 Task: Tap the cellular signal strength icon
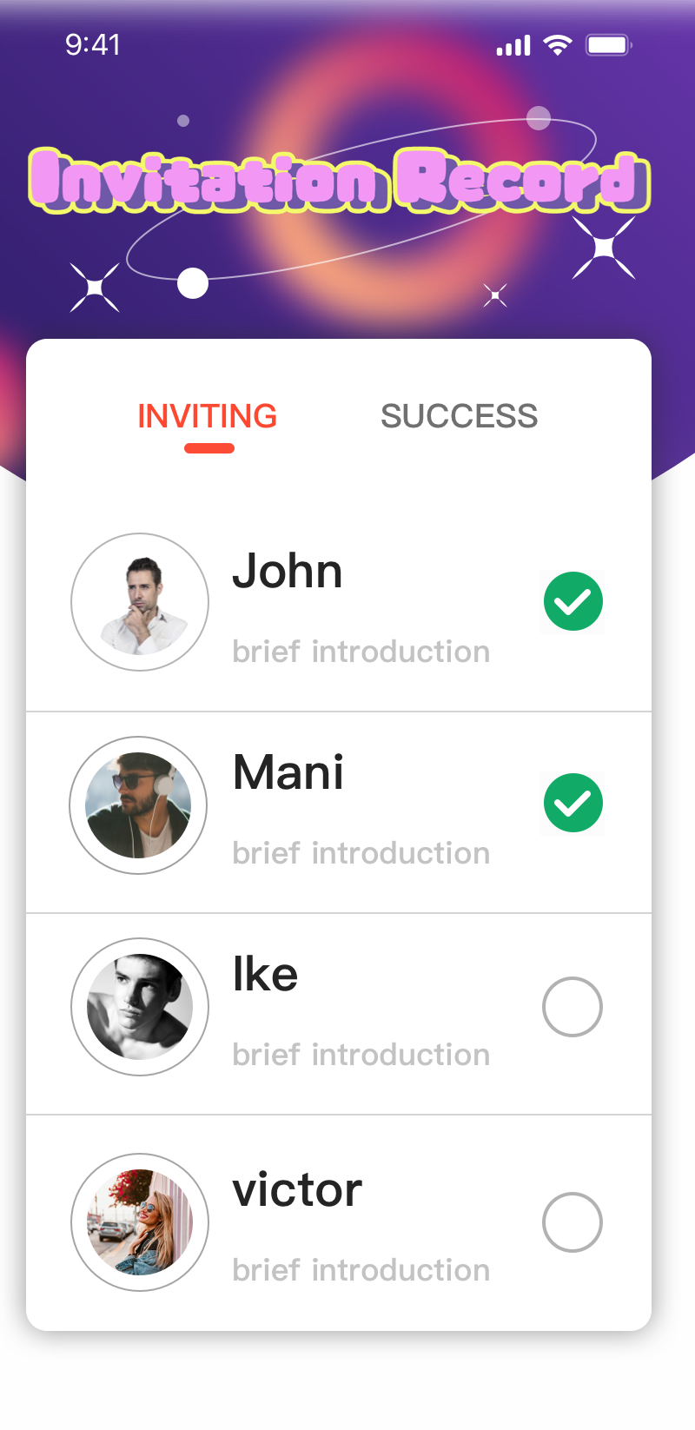(513, 45)
